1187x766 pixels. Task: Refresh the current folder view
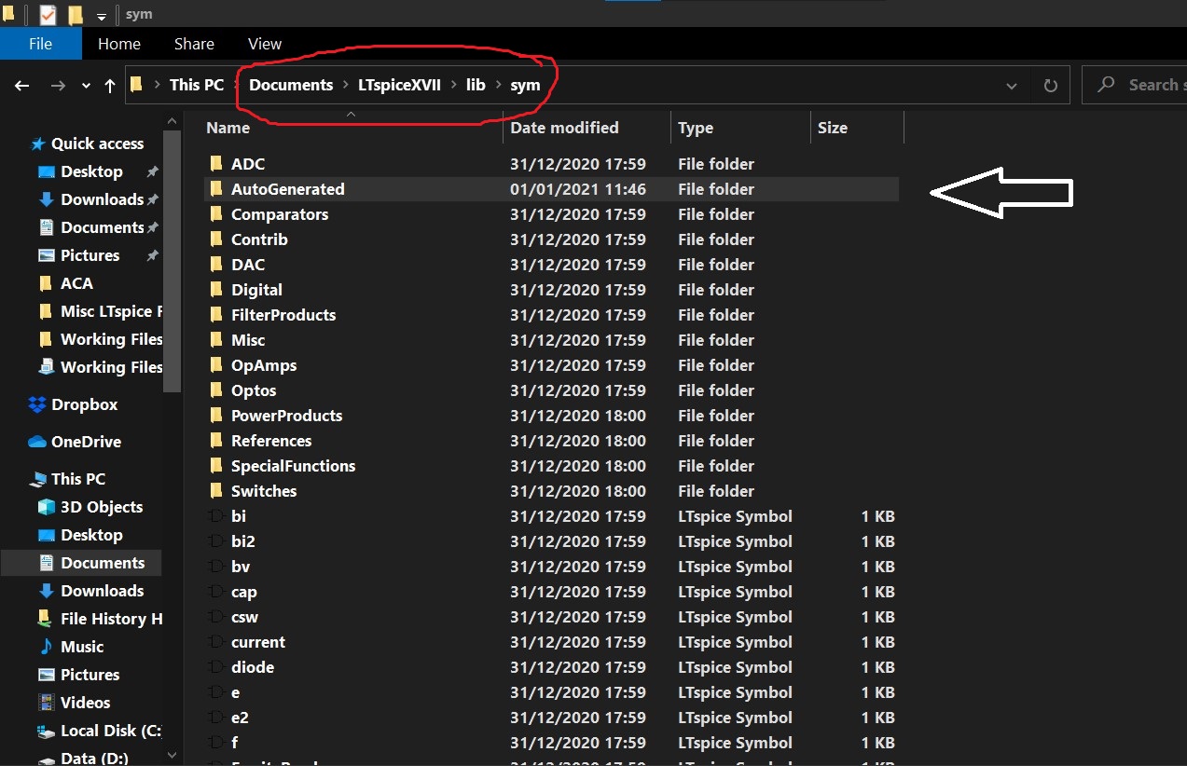pos(1051,86)
